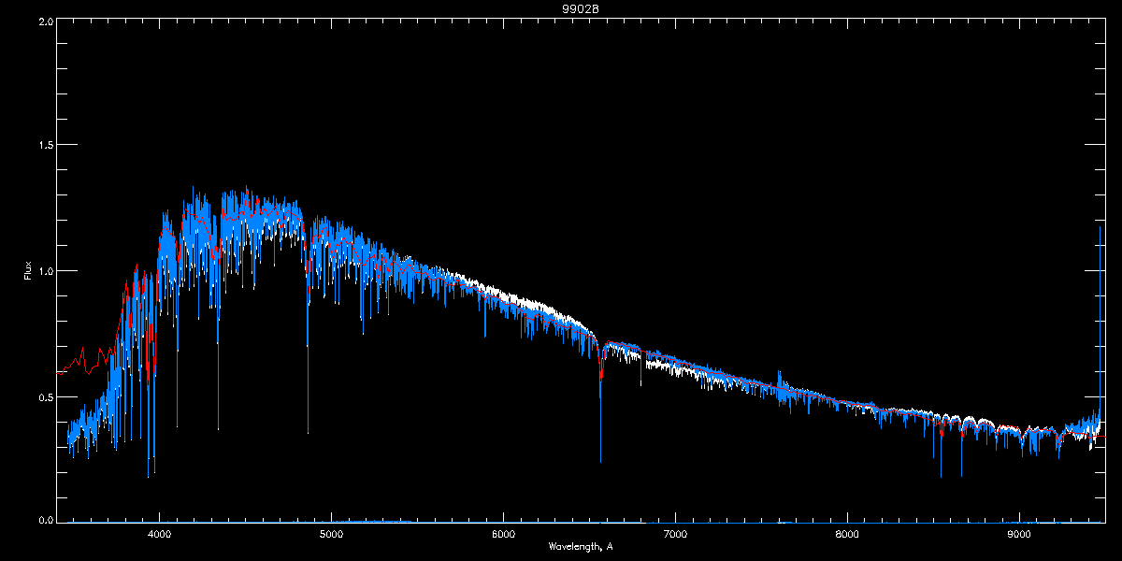Click the y-axis tick label "1.5"
Viewport: 1122px width, 561px height.
[x=44, y=145]
